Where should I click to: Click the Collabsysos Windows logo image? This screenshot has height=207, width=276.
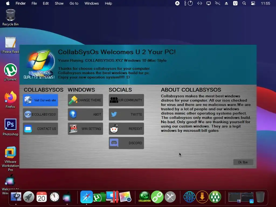click(40, 64)
